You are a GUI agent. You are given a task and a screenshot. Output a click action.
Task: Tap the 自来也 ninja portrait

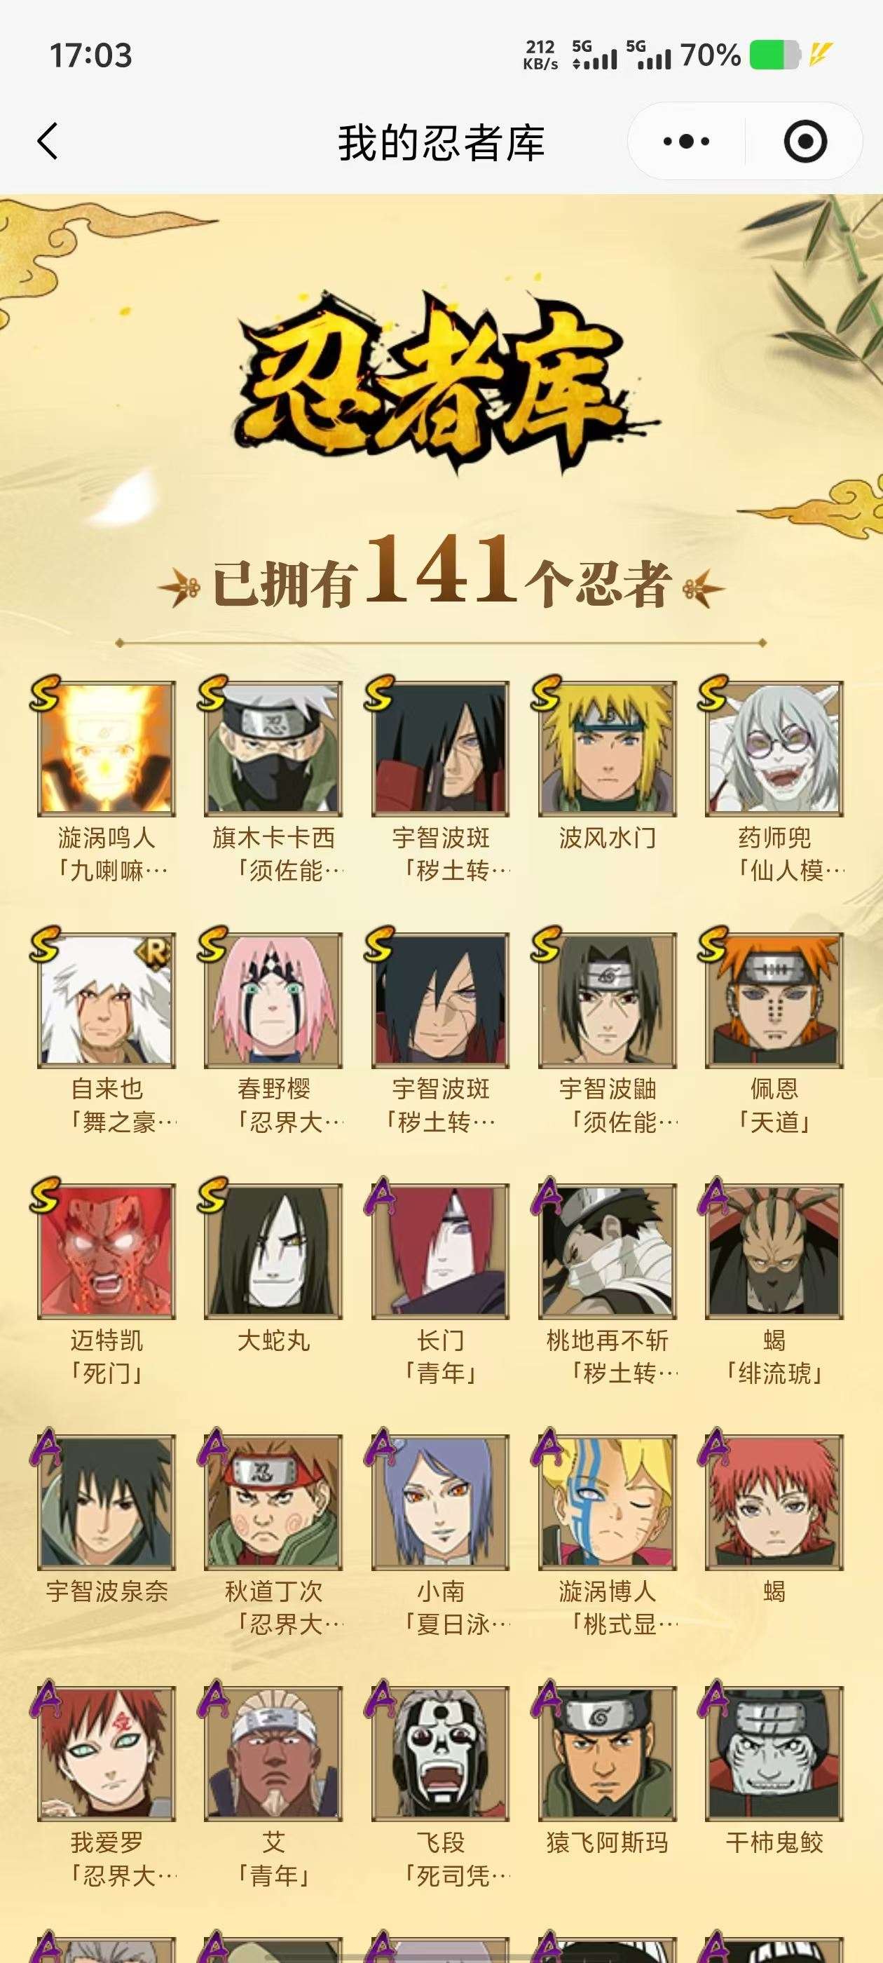point(107,999)
